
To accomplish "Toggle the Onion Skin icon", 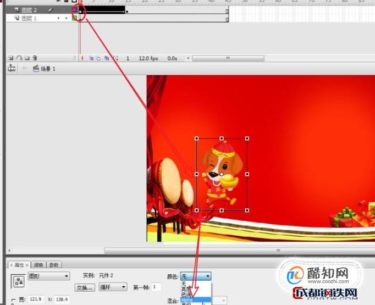I will pos(91,58).
